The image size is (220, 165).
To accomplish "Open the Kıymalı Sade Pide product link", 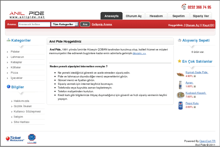I will pos(197,72).
